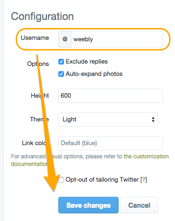Focus the Username field containing weebly

click(117, 39)
